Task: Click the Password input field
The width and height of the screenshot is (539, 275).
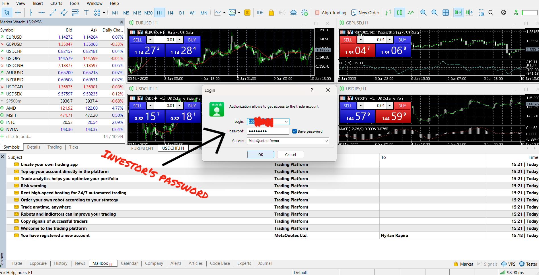Action: pos(268,131)
